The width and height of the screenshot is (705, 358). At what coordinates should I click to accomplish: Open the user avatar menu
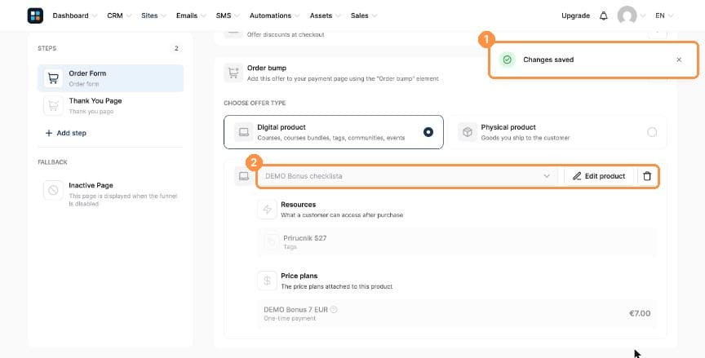(x=627, y=15)
